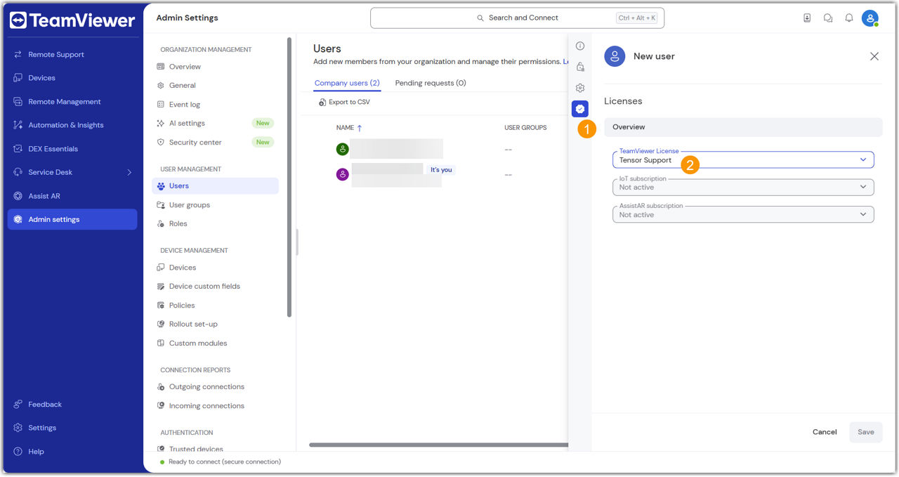Image resolution: width=899 pixels, height=477 pixels.
Task: Select the licenses badge icon in user panel
Action: point(580,109)
